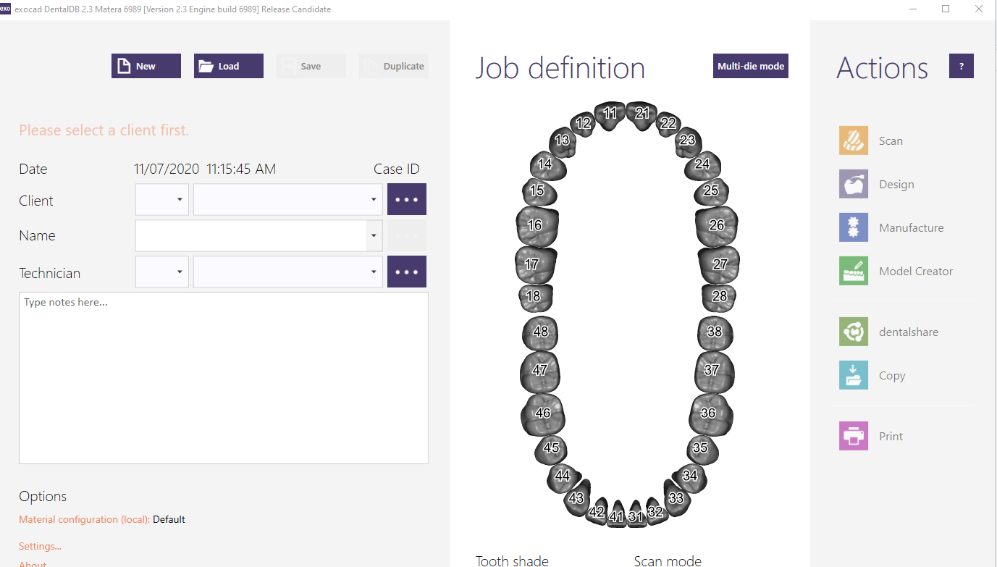Click the Scan action label
This screenshot has width=997, height=567.
click(x=891, y=141)
